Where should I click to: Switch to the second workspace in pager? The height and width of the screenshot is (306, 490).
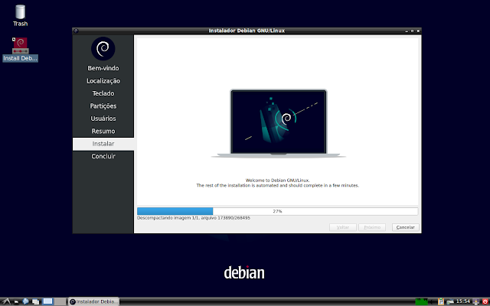pos(60,301)
